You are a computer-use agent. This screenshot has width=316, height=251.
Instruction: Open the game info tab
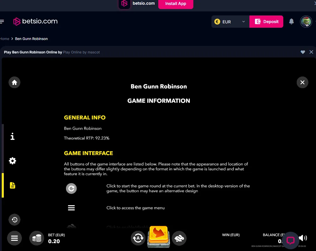click(x=13, y=136)
